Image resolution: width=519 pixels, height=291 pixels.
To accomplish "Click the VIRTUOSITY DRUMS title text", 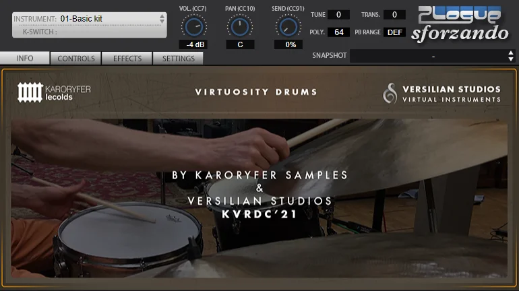I will coord(256,92).
